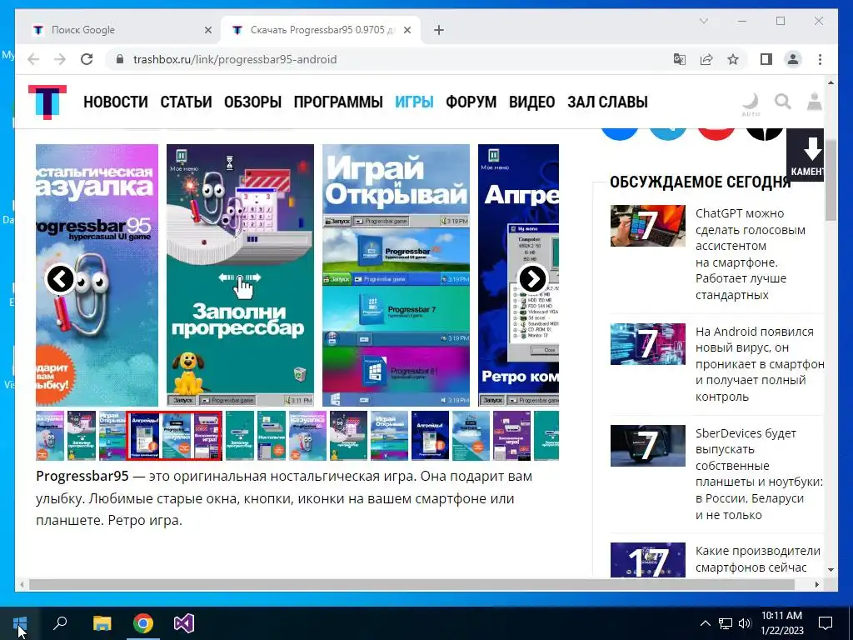853x640 pixels.
Task: Click the Android virus article thumbnail
Action: point(647,344)
